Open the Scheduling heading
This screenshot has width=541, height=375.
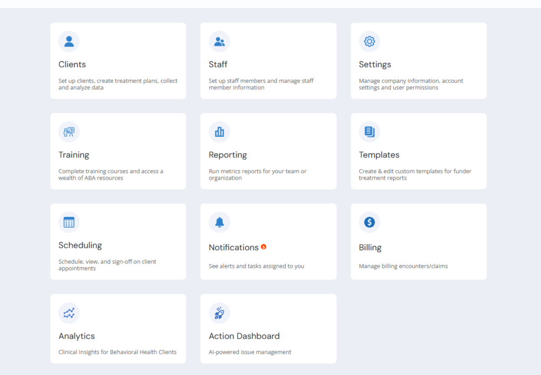click(x=80, y=246)
